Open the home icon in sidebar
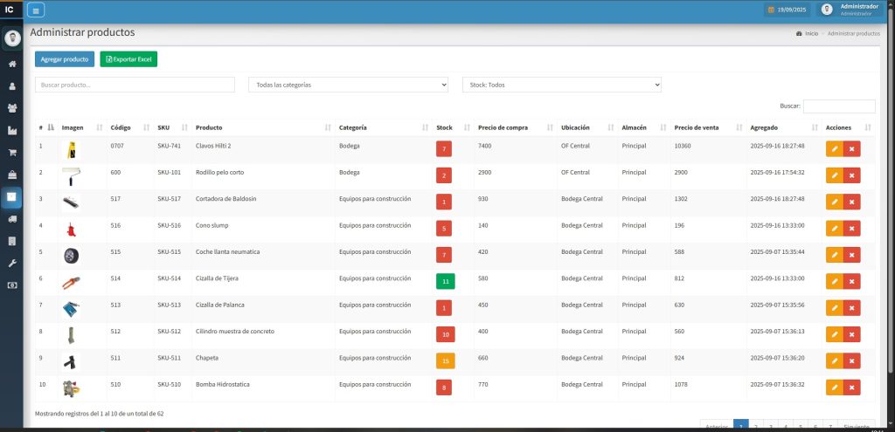The width and height of the screenshot is (895, 432). (12, 64)
